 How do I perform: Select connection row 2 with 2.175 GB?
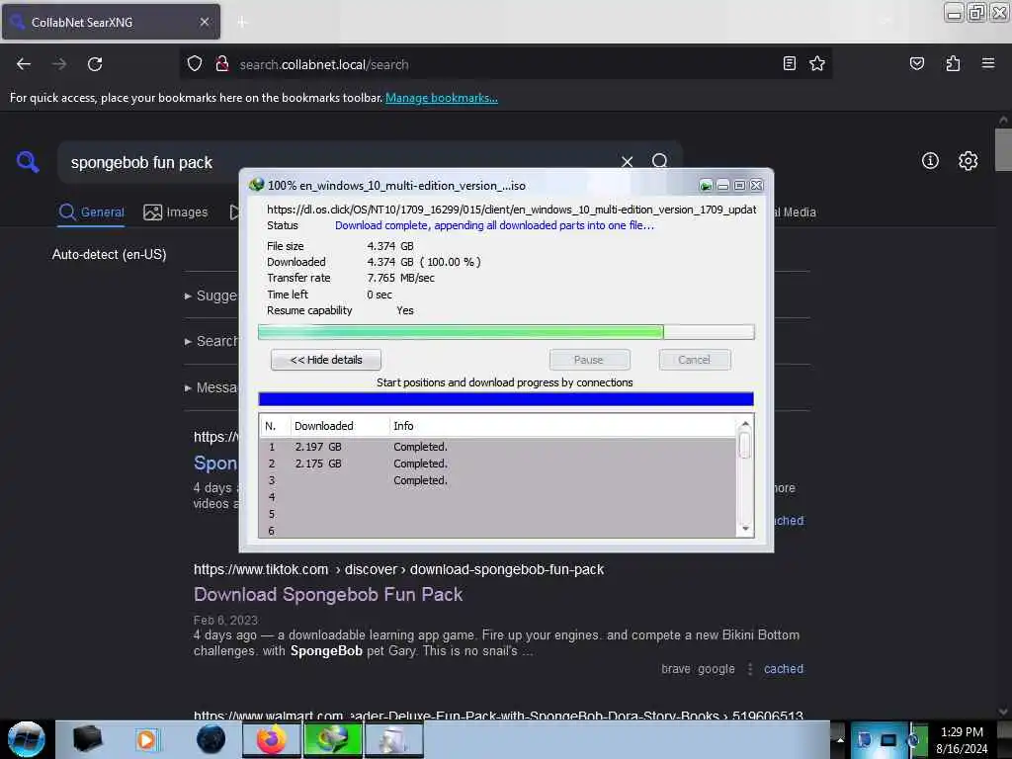tap(497, 464)
